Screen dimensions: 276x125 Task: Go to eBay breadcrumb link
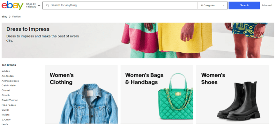tap(4, 16)
